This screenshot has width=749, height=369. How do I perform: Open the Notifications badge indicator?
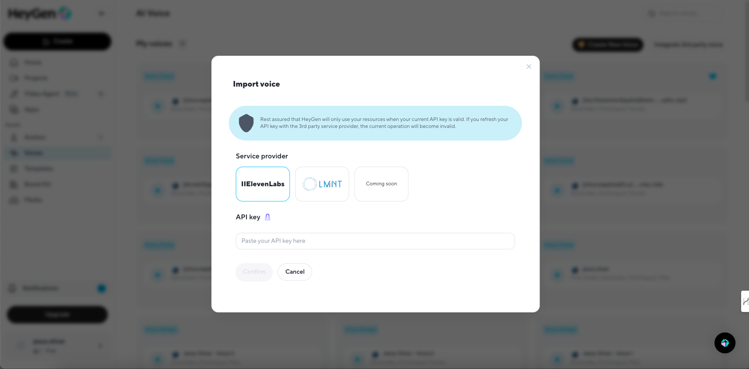click(101, 288)
